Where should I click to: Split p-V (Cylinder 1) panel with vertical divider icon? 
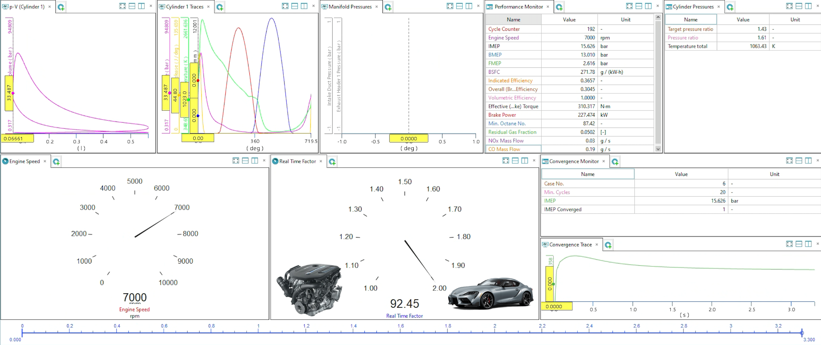pos(142,6)
